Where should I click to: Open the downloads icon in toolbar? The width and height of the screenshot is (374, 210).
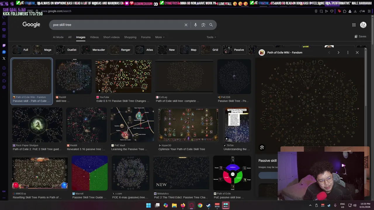(x=355, y=11)
